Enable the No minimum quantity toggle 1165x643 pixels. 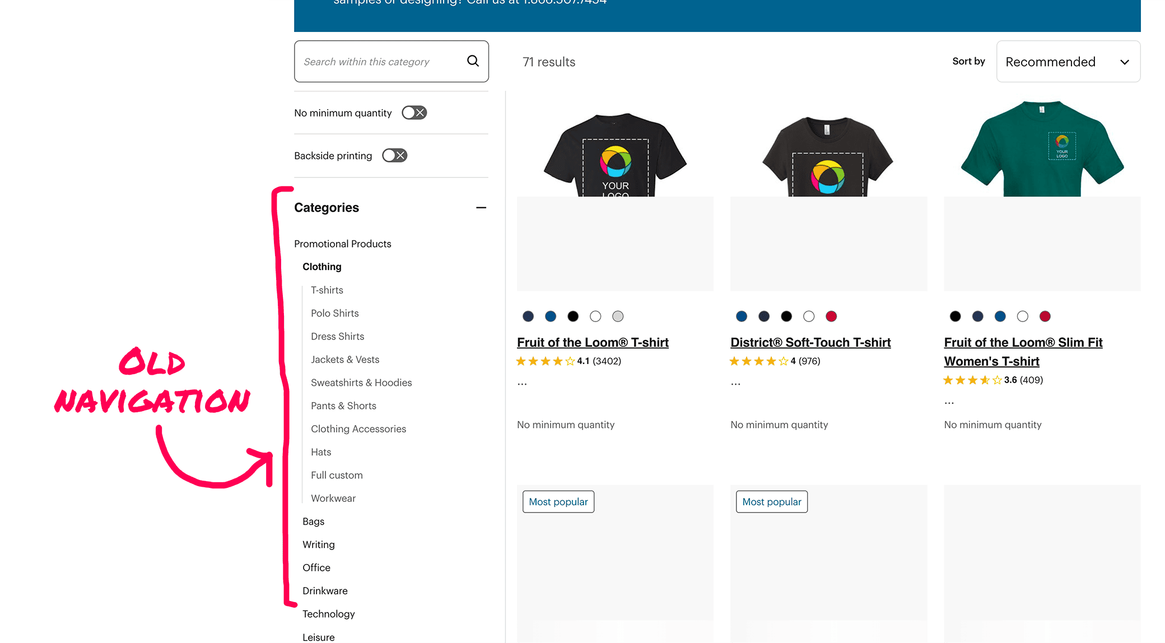point(414,113)
